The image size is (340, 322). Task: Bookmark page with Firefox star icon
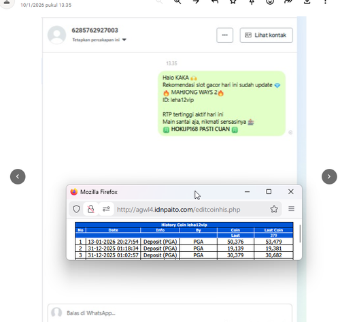pyautogui.click(x=274, y=209)
